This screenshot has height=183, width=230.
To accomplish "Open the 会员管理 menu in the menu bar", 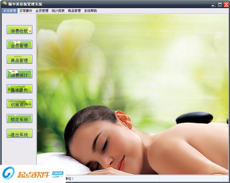I will [42, 11].
